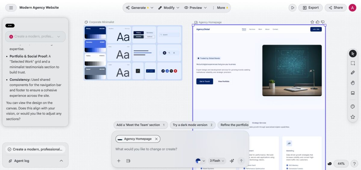This screenshot has width=361, height=170.
Task: Open the 3 Flash model dropdown
Action: click(x=217, y=161)
